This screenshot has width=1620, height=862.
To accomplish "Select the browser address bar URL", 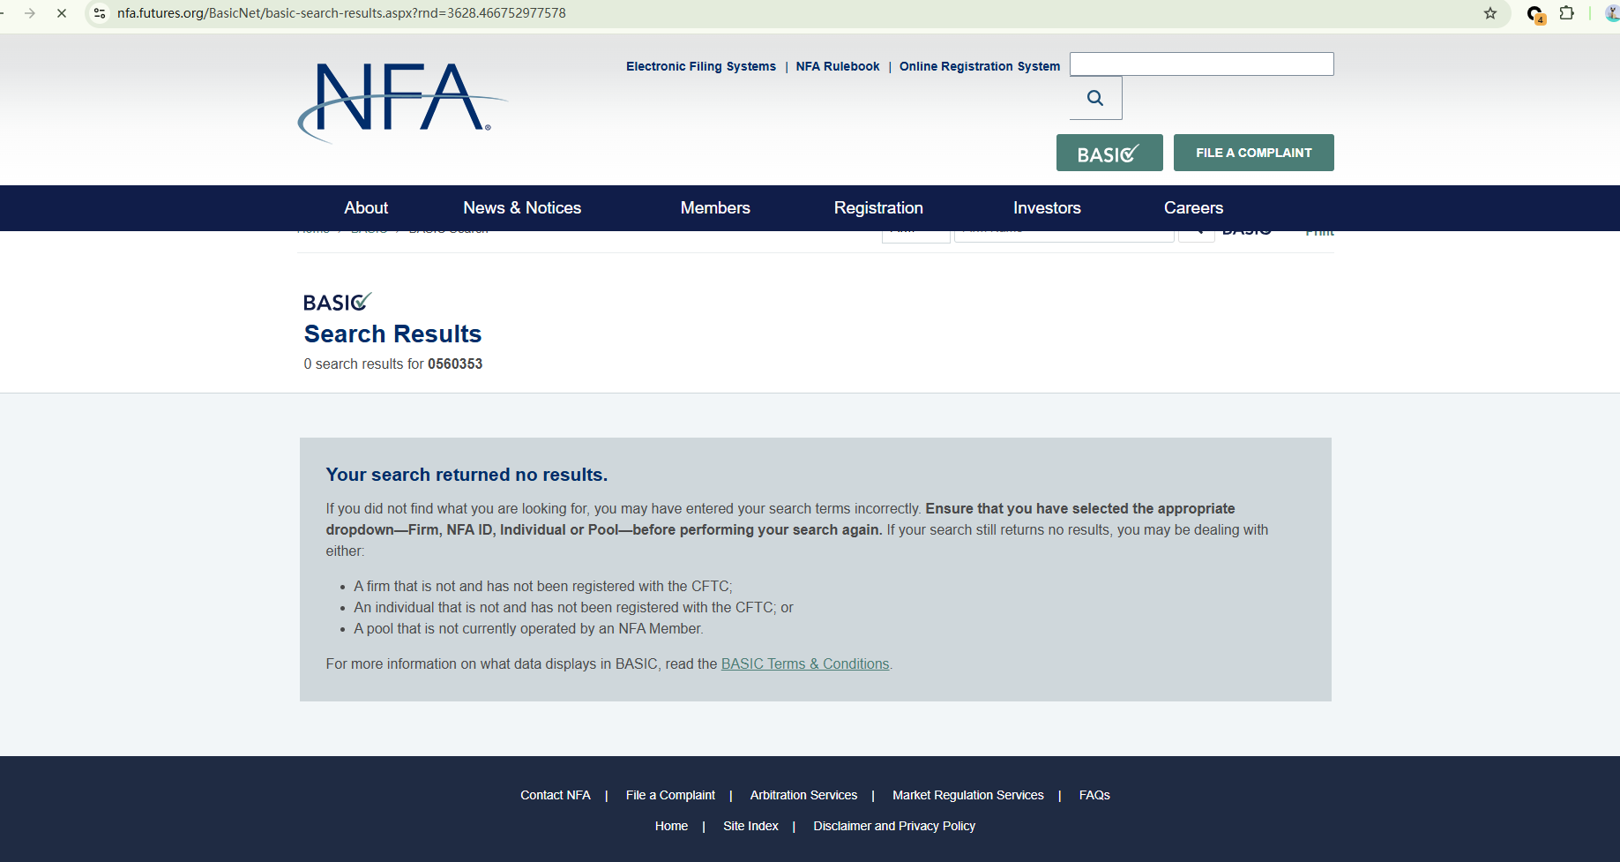I will point(341,13).
